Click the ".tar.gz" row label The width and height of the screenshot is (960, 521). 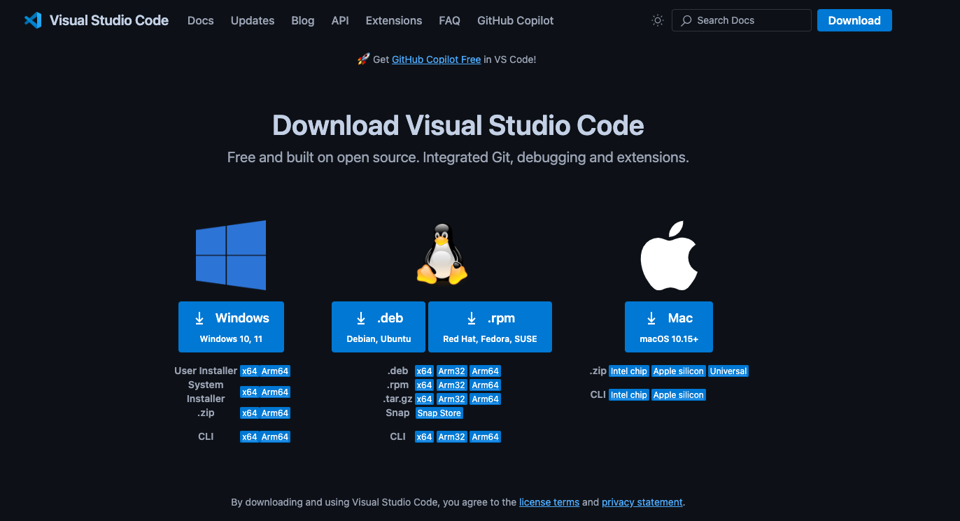pyautogui.click(x=397, y=399)
